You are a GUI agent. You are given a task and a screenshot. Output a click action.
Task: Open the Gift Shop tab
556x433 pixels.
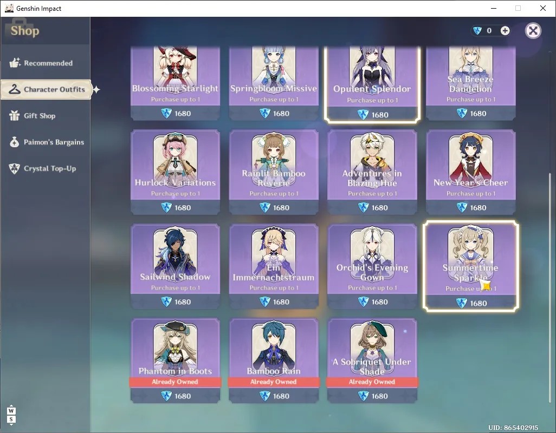46,116
